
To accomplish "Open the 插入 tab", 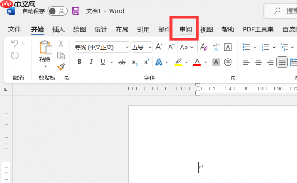I will click(59, 29).
